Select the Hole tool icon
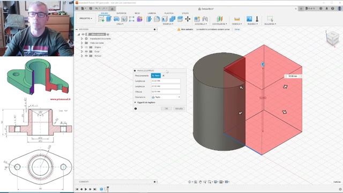343x193 pixels. pyautogui.click(x=124, y=19)
